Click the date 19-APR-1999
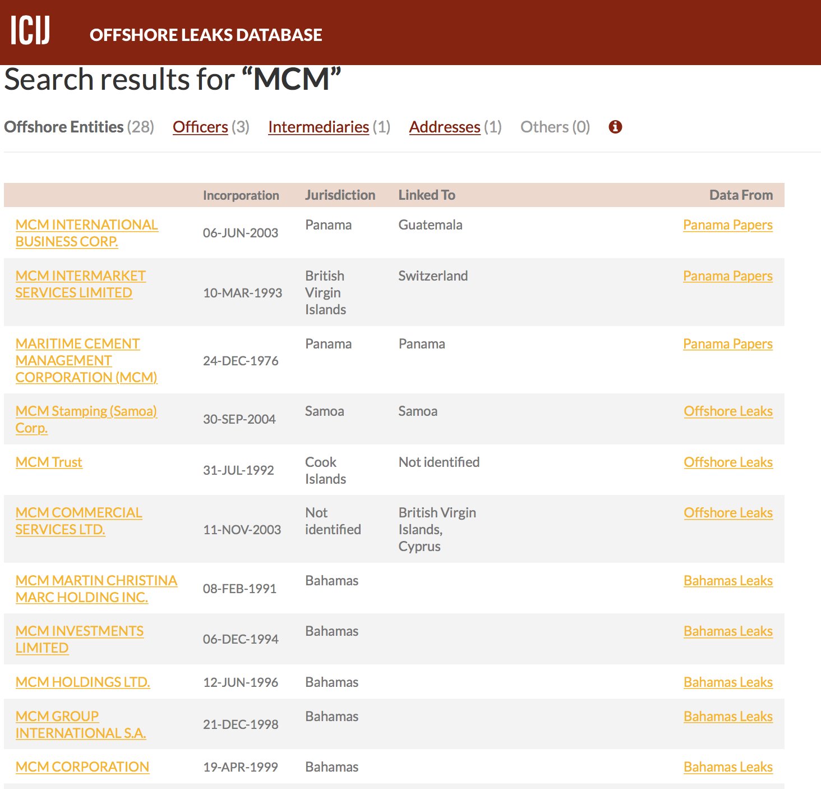Screen dimensions: 821x789 pyautogui.click(x=241, y=767)
